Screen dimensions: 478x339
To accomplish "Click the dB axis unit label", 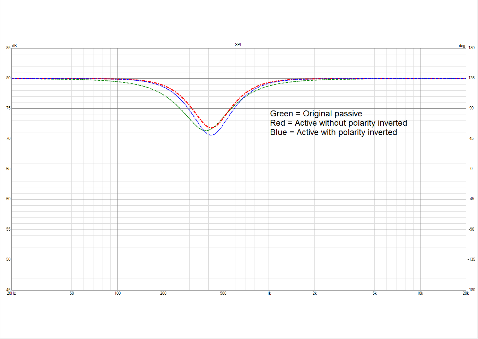I will click(14, 46).
